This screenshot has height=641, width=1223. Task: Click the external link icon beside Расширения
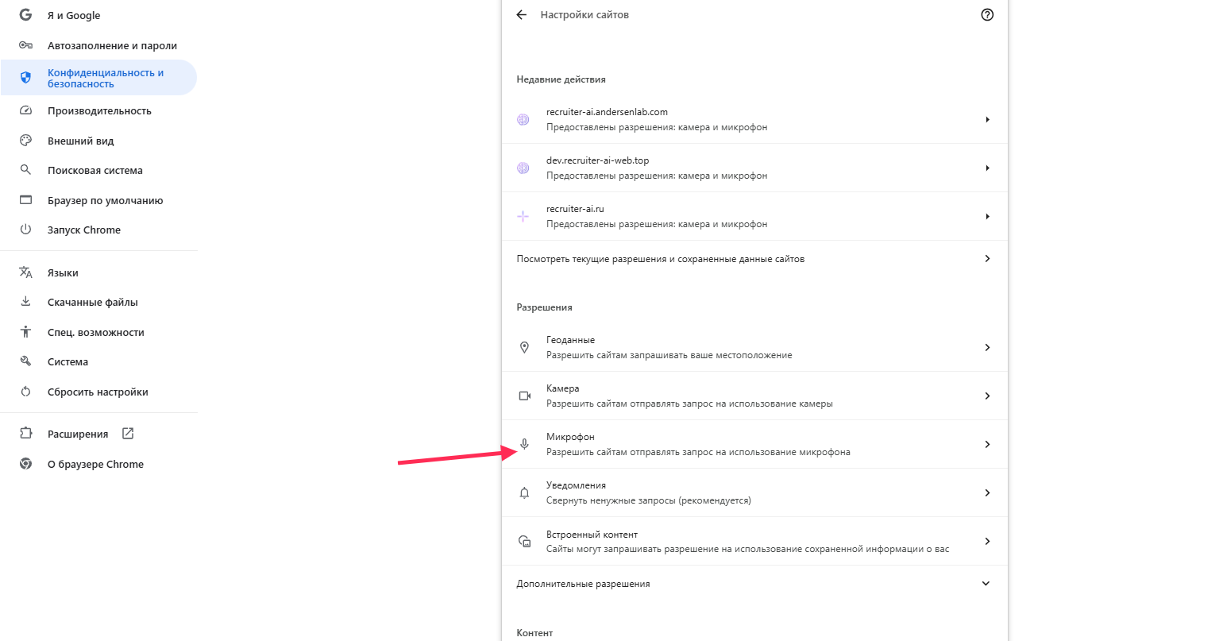[128, 434]
